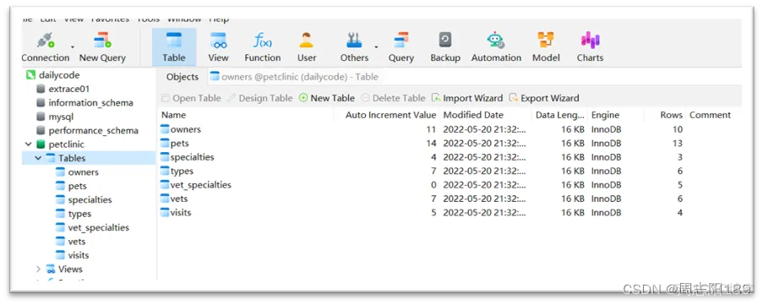Open the Connection tool
763x305 pixels.
click(x=46, y=47)
